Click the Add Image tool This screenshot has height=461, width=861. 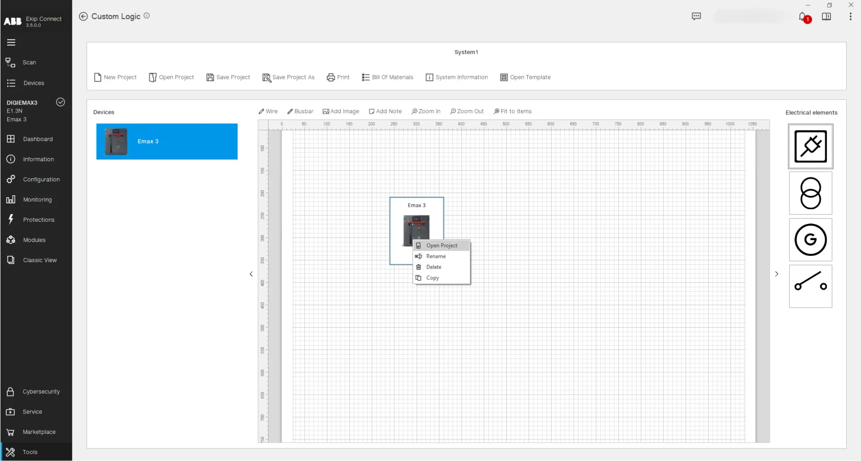340,111
